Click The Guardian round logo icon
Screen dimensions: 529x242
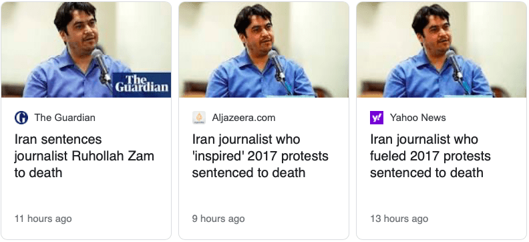21,118
